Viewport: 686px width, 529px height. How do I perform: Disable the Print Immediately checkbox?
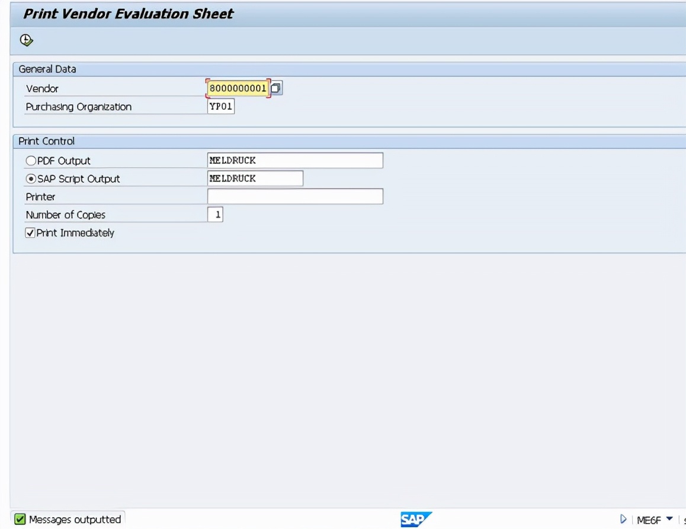click(x=30, y=232)
